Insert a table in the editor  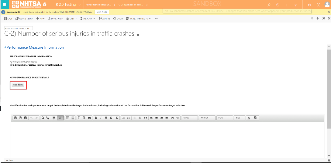68,118
